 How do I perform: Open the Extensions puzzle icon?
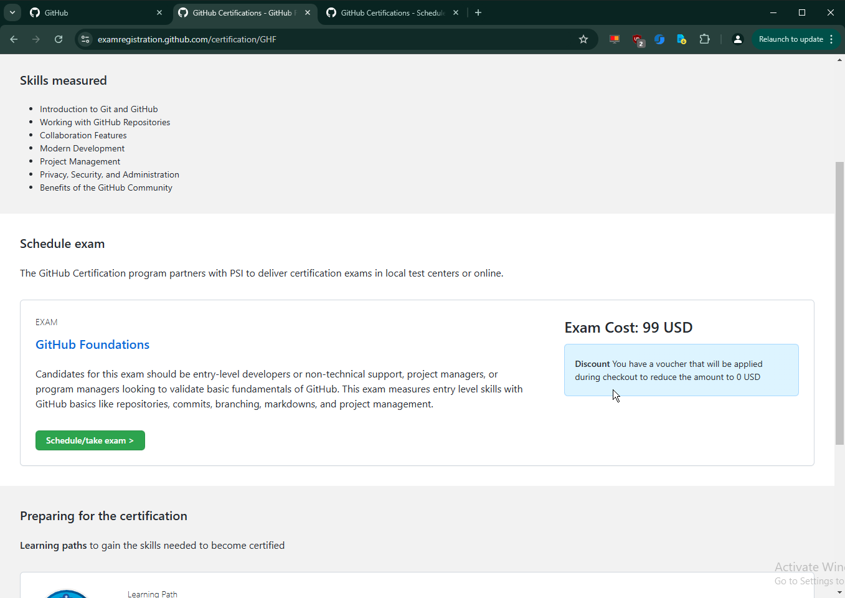704,39
